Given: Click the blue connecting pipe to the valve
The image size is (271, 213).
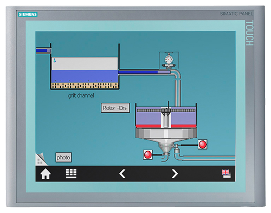Looking at the screenshot, I should coord(144,72).
